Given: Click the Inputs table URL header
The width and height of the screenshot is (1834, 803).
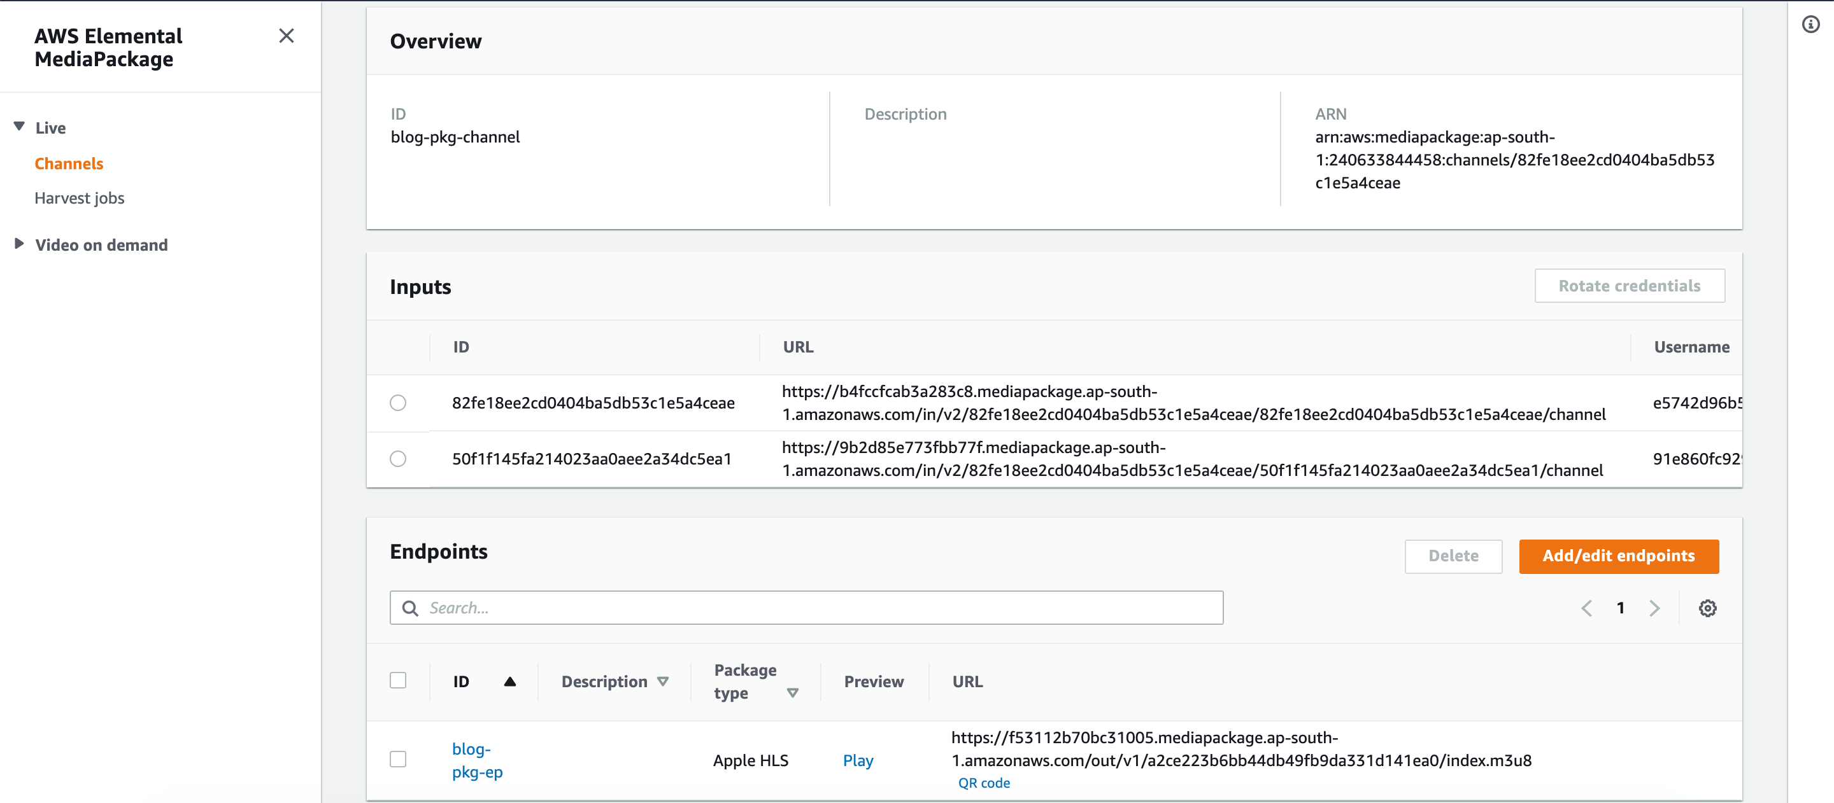Looking at the screenshot, I should click(798, 347).
